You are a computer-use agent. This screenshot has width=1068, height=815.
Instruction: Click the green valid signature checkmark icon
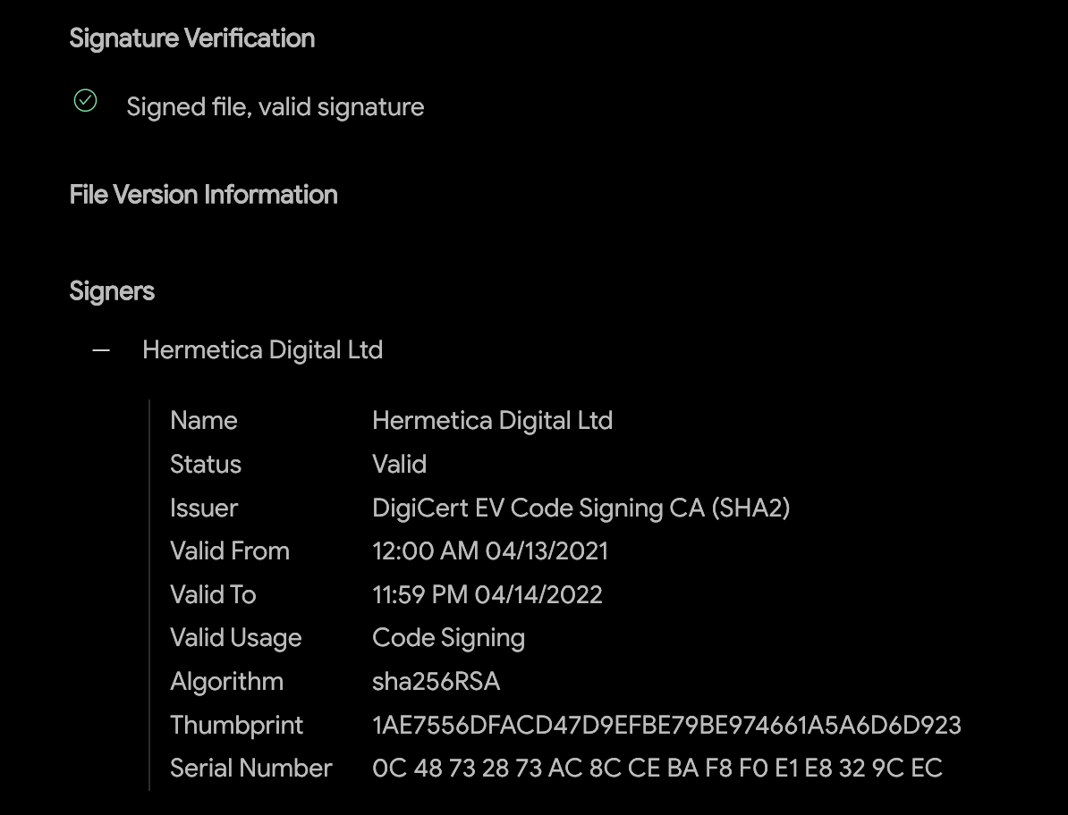85,101
